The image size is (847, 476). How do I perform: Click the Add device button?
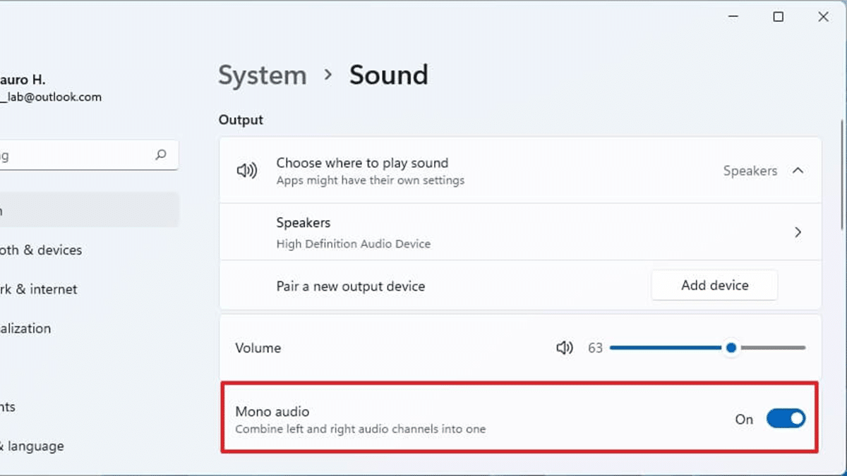[714, 286]
